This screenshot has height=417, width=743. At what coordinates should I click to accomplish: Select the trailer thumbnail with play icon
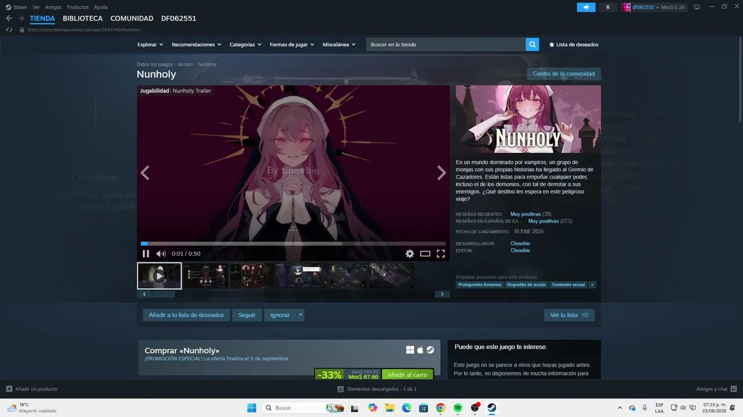160,276
